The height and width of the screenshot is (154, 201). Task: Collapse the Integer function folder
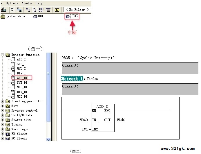(2, 55)
